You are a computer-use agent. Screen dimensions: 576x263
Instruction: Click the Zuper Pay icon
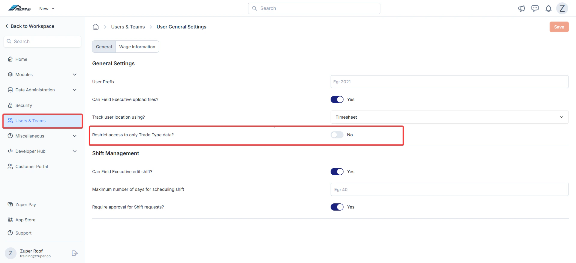coord(10,204)
